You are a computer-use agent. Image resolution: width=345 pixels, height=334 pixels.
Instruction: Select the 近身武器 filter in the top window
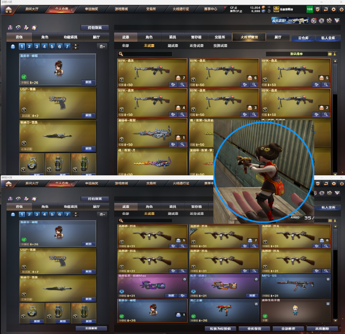197,45
